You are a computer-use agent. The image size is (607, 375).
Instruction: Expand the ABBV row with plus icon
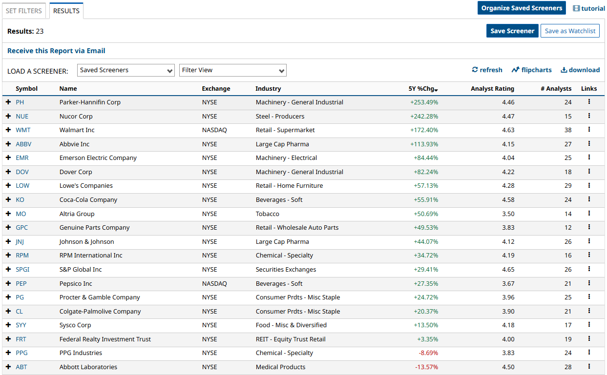click(8, 144)
